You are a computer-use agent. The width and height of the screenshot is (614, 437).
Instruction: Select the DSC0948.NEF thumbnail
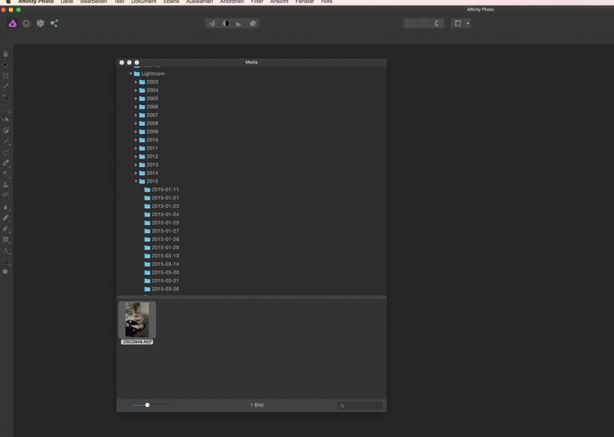pos(137,320)
